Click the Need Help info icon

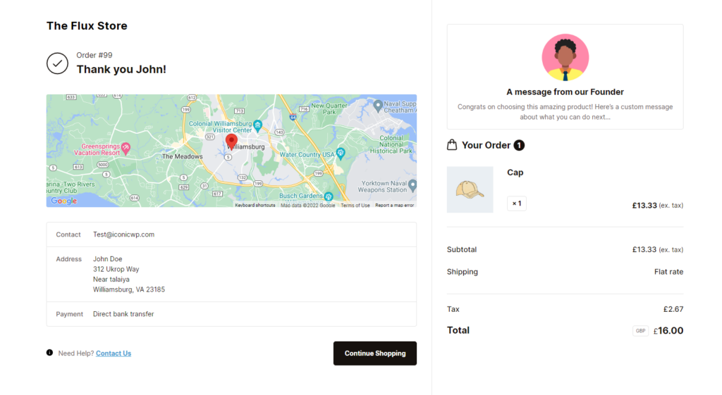click(x=49, y=353)
